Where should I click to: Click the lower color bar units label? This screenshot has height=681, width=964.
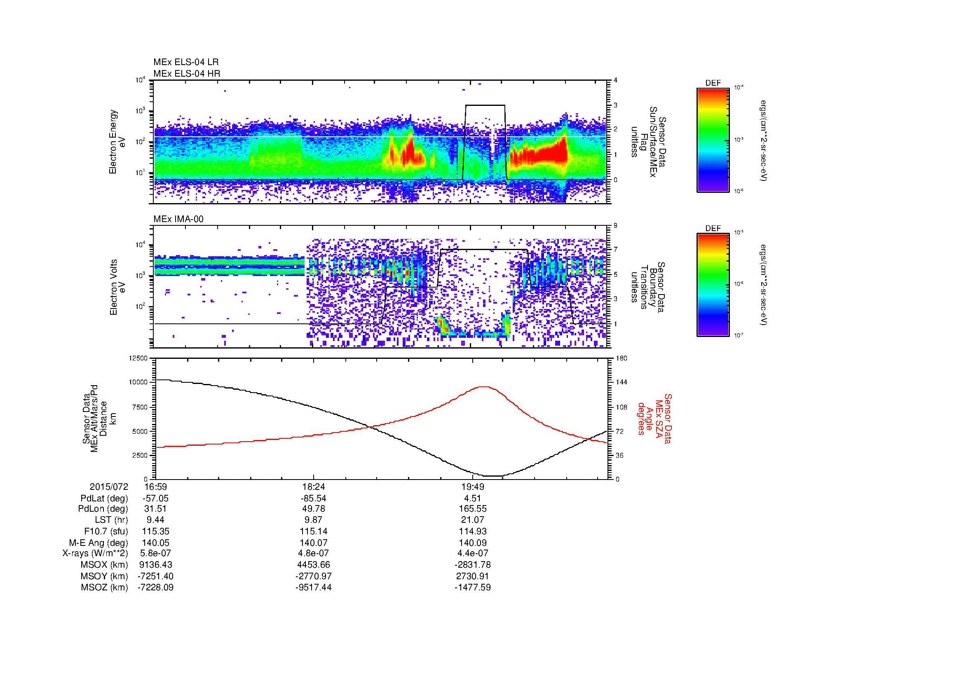764,285
